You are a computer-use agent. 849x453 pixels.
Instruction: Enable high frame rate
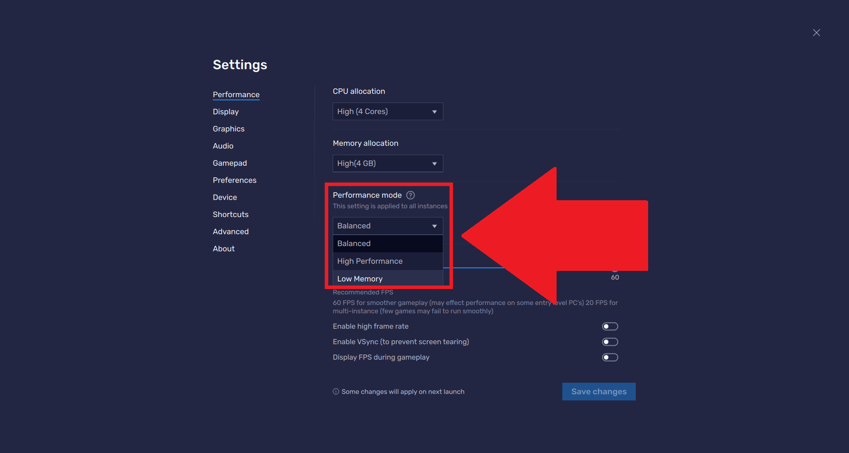point(610,326)
